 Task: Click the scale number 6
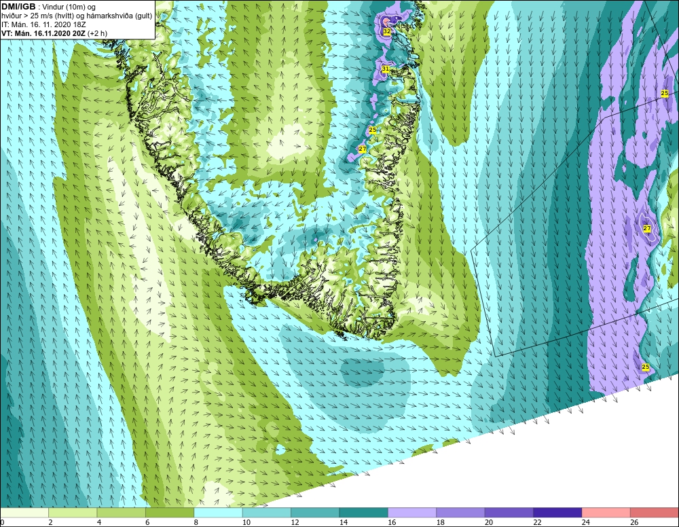pos(147,522)
